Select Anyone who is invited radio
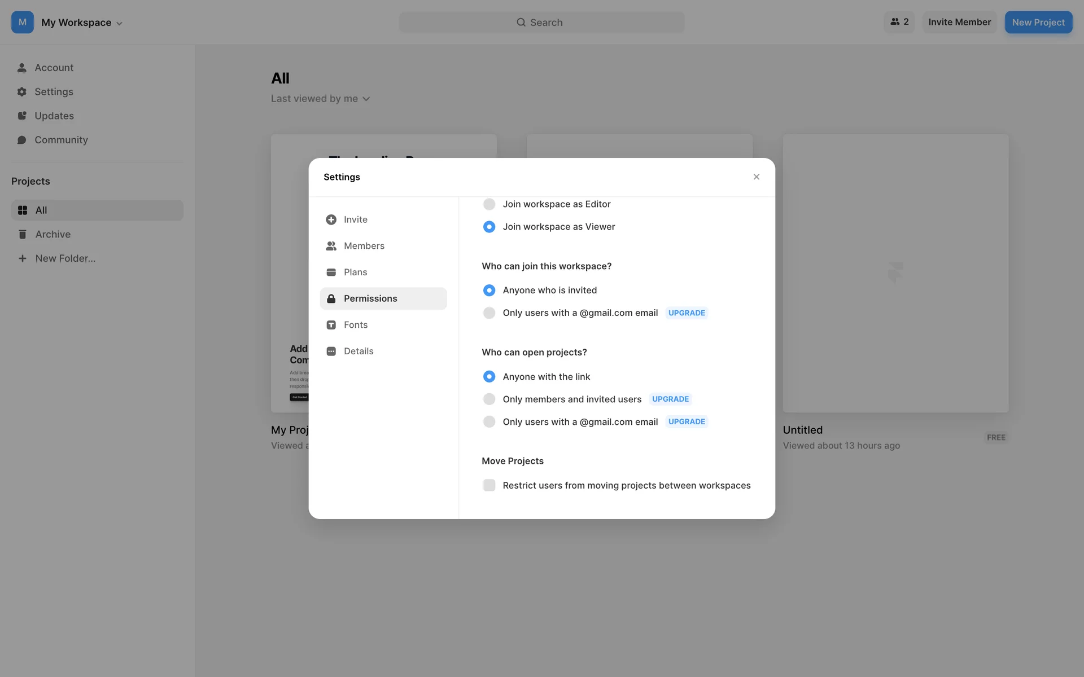Viewport: 1084px width, 677px height. (x=489, y=291)
